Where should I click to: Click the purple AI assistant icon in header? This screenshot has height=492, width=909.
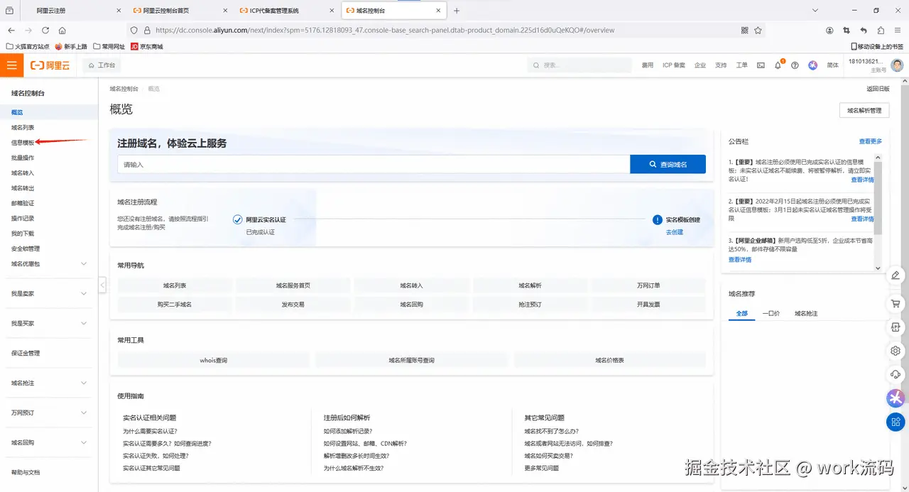(x=813, y=65)
